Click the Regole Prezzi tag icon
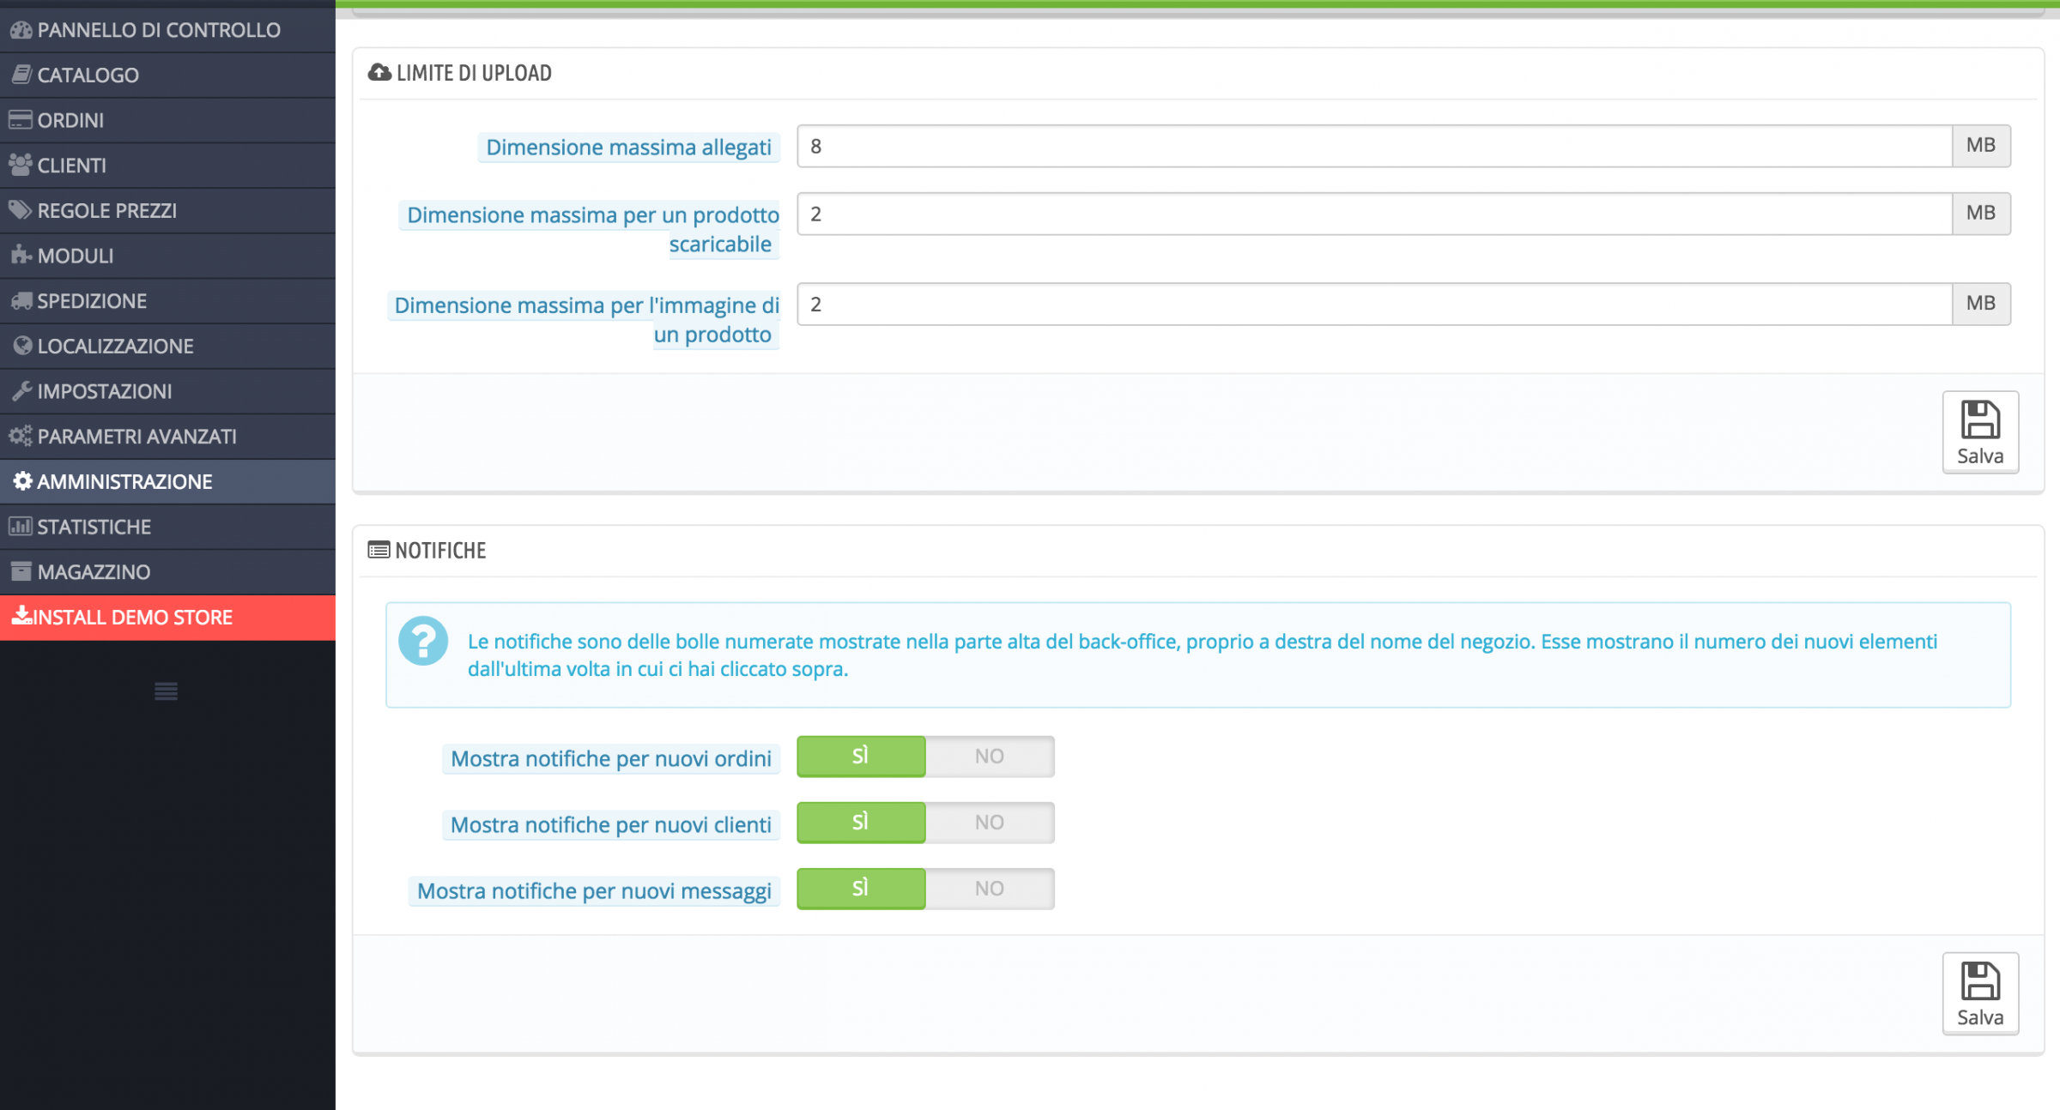Image resolution: width=2060 pixels, height=1110 pixels. tap(21, 210)
